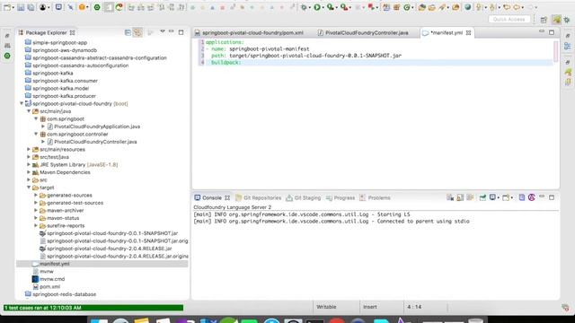Select the springboot-kafka project
Image resolution: width=575 pixels, height=323 pixels.
52,73
